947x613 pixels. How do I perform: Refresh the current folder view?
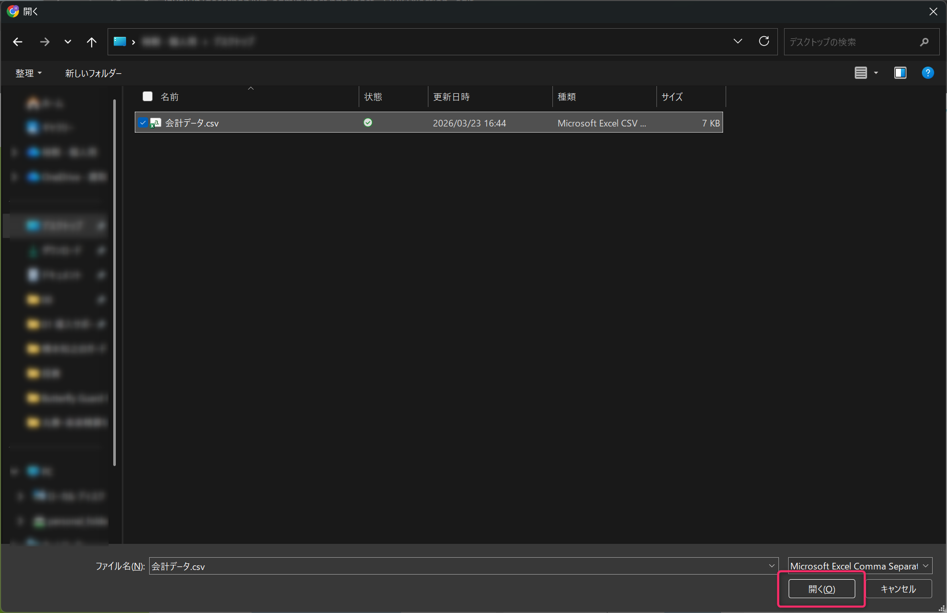[x=764, y=41]
